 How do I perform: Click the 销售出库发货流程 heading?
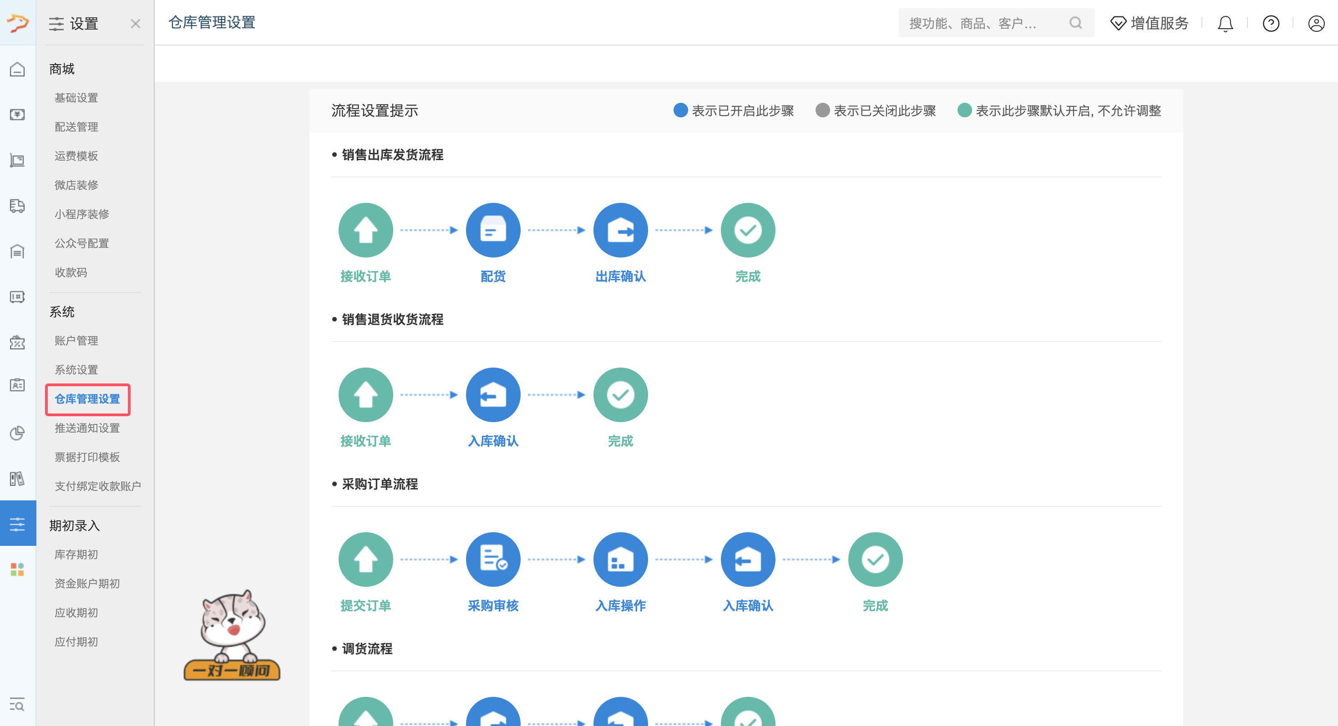[x=392, y=155]
